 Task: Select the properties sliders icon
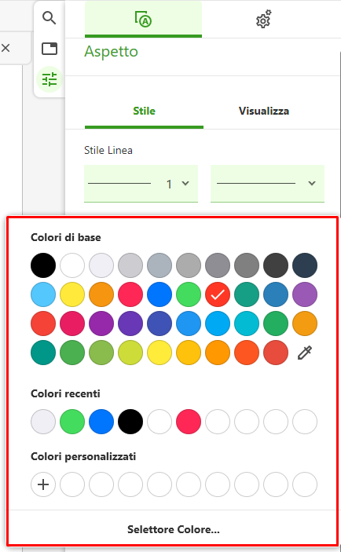pyautogui.click(x=49, y=79)
